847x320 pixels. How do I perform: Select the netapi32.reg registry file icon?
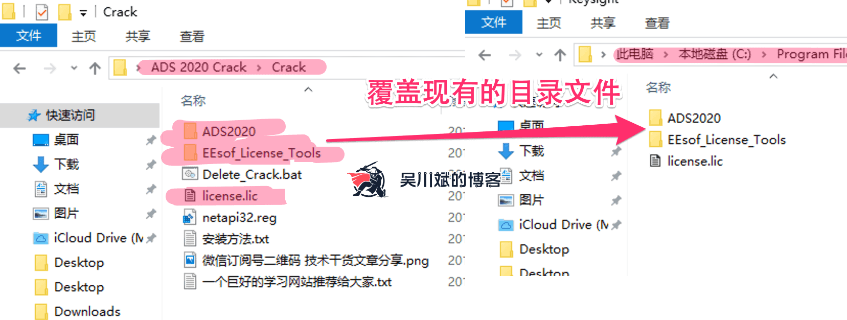tap(190, 217)
